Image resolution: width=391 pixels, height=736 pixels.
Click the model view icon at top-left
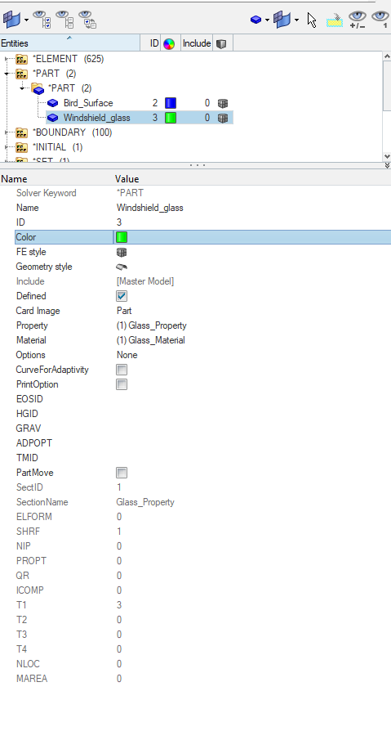[x=11, y=20]
